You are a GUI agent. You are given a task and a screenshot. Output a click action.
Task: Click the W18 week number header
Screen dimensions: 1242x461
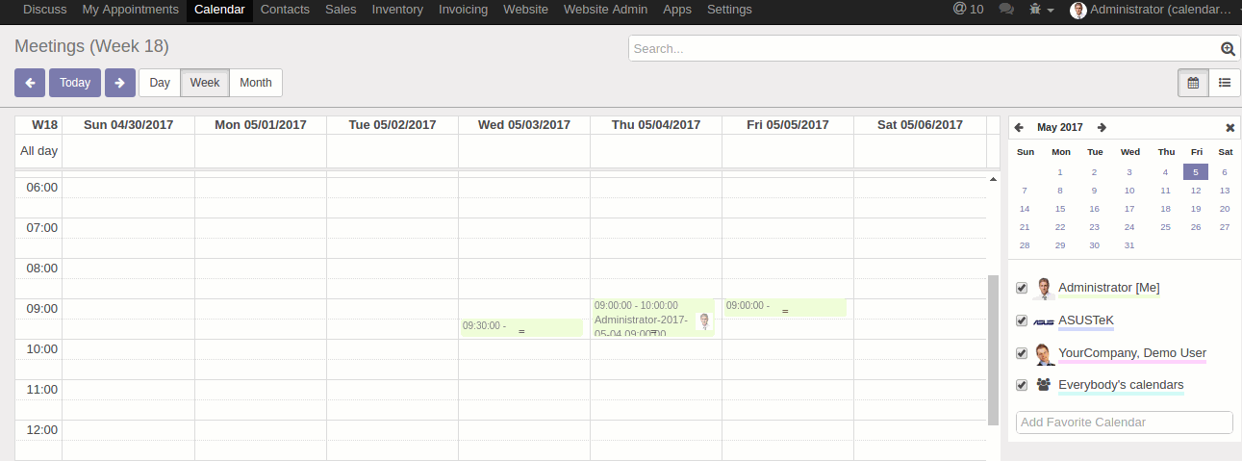tap(44, 125)
